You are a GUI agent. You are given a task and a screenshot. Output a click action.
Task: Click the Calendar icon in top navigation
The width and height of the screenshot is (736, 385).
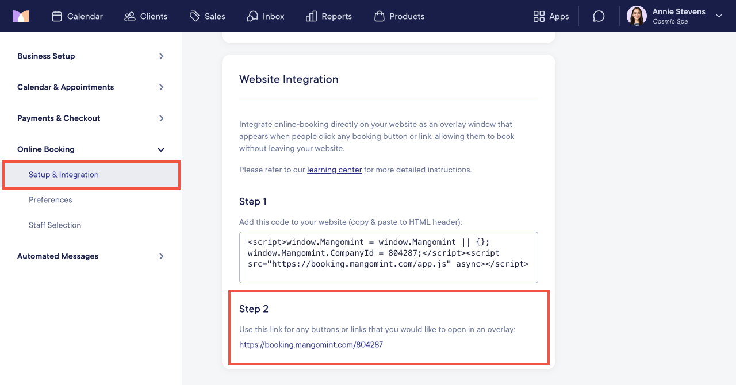point(57,16)
